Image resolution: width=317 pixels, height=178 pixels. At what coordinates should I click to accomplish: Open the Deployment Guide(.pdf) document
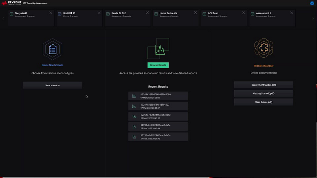pos(264,85)
